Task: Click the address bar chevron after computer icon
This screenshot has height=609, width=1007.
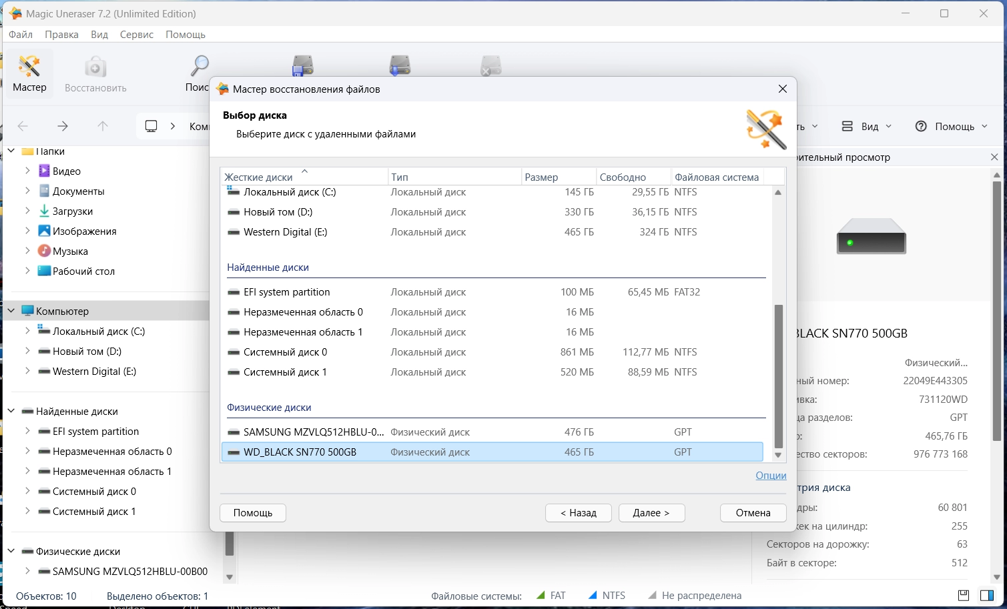Action: 173,126
